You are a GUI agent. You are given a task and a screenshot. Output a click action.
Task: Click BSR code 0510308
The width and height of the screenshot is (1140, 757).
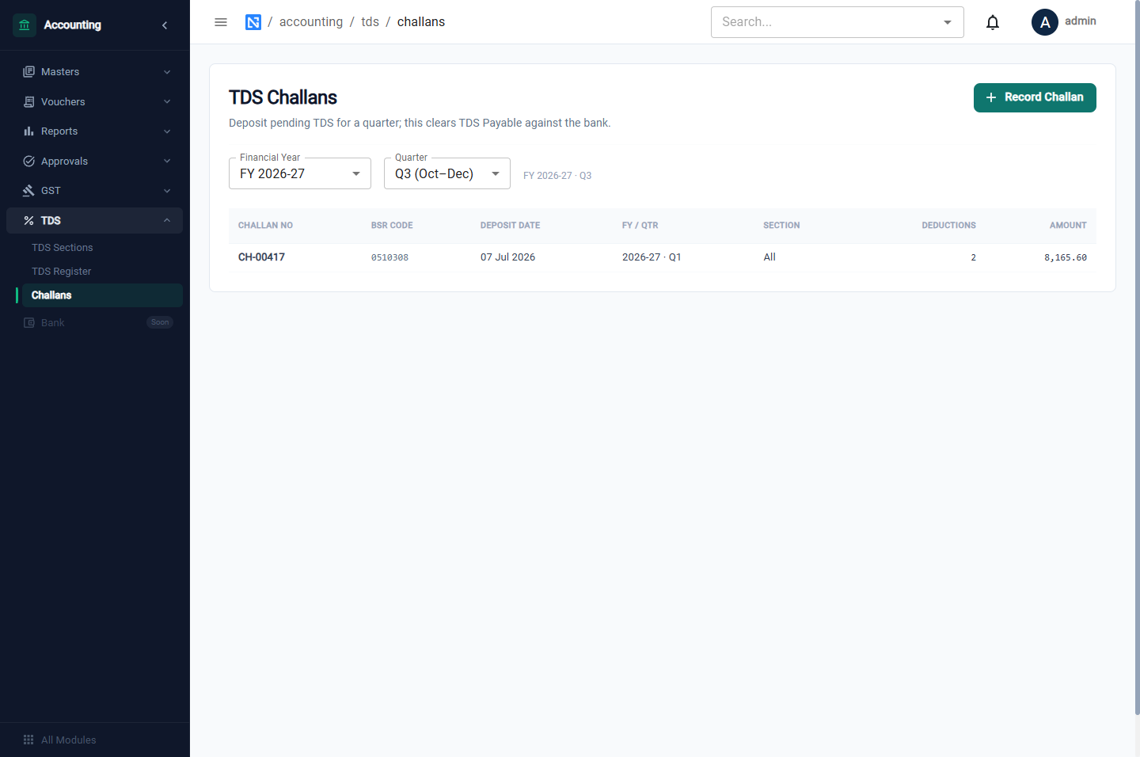click(x=389, y=257)
